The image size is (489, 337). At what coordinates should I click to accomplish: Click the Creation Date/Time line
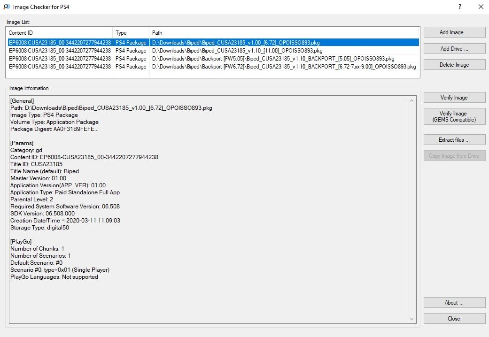pyautogui.click(x=65, y=221)
